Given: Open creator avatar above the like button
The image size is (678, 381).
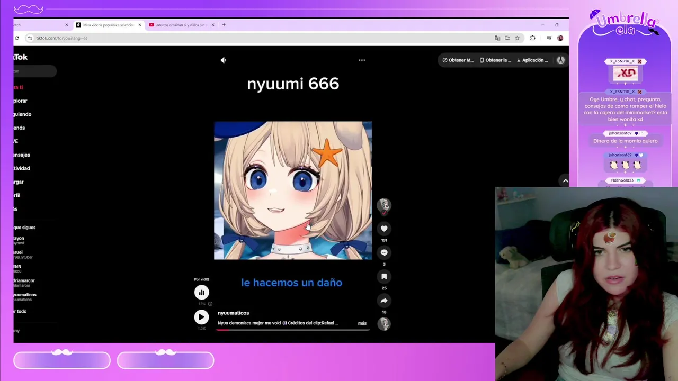Looking at the screenshot, I should click(384, 205).
